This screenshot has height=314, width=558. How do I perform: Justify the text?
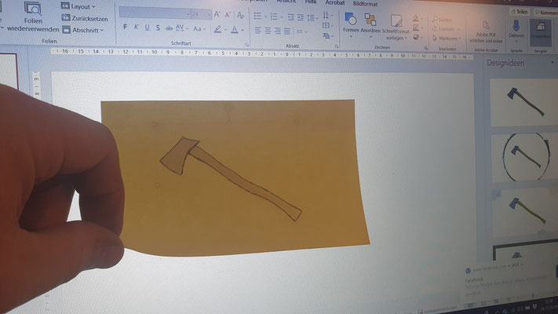[287, 31]
